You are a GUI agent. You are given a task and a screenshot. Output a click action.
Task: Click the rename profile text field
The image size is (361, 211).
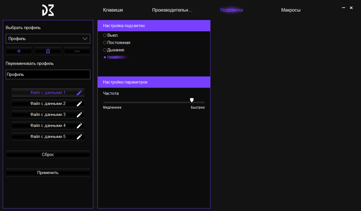click(48, 74)
